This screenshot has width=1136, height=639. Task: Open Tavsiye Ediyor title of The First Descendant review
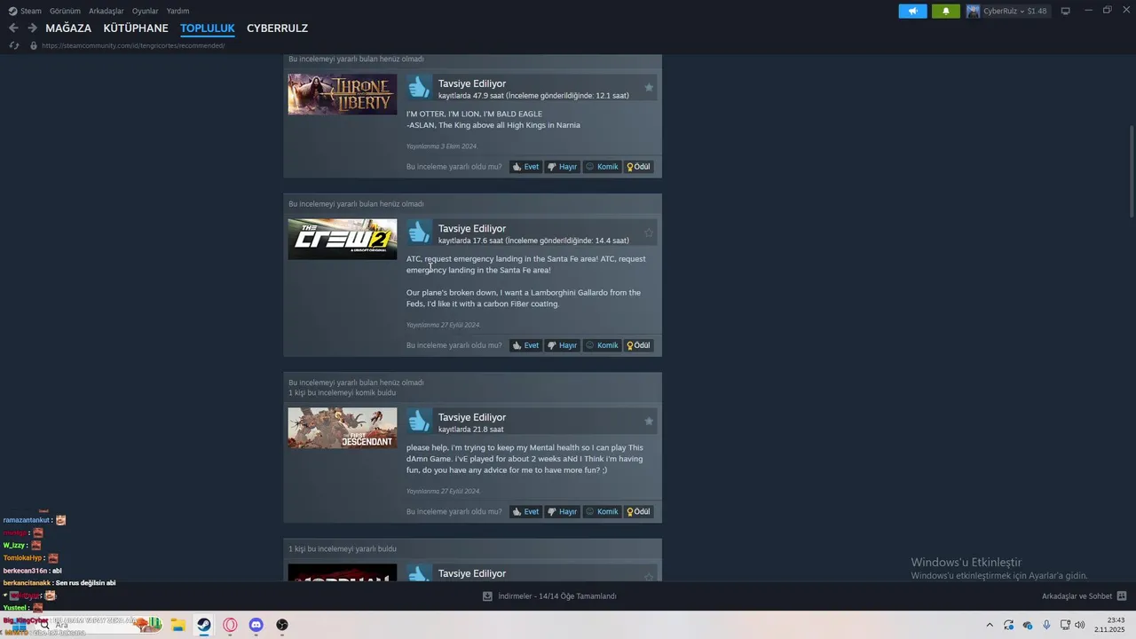(x=472, y=417)
